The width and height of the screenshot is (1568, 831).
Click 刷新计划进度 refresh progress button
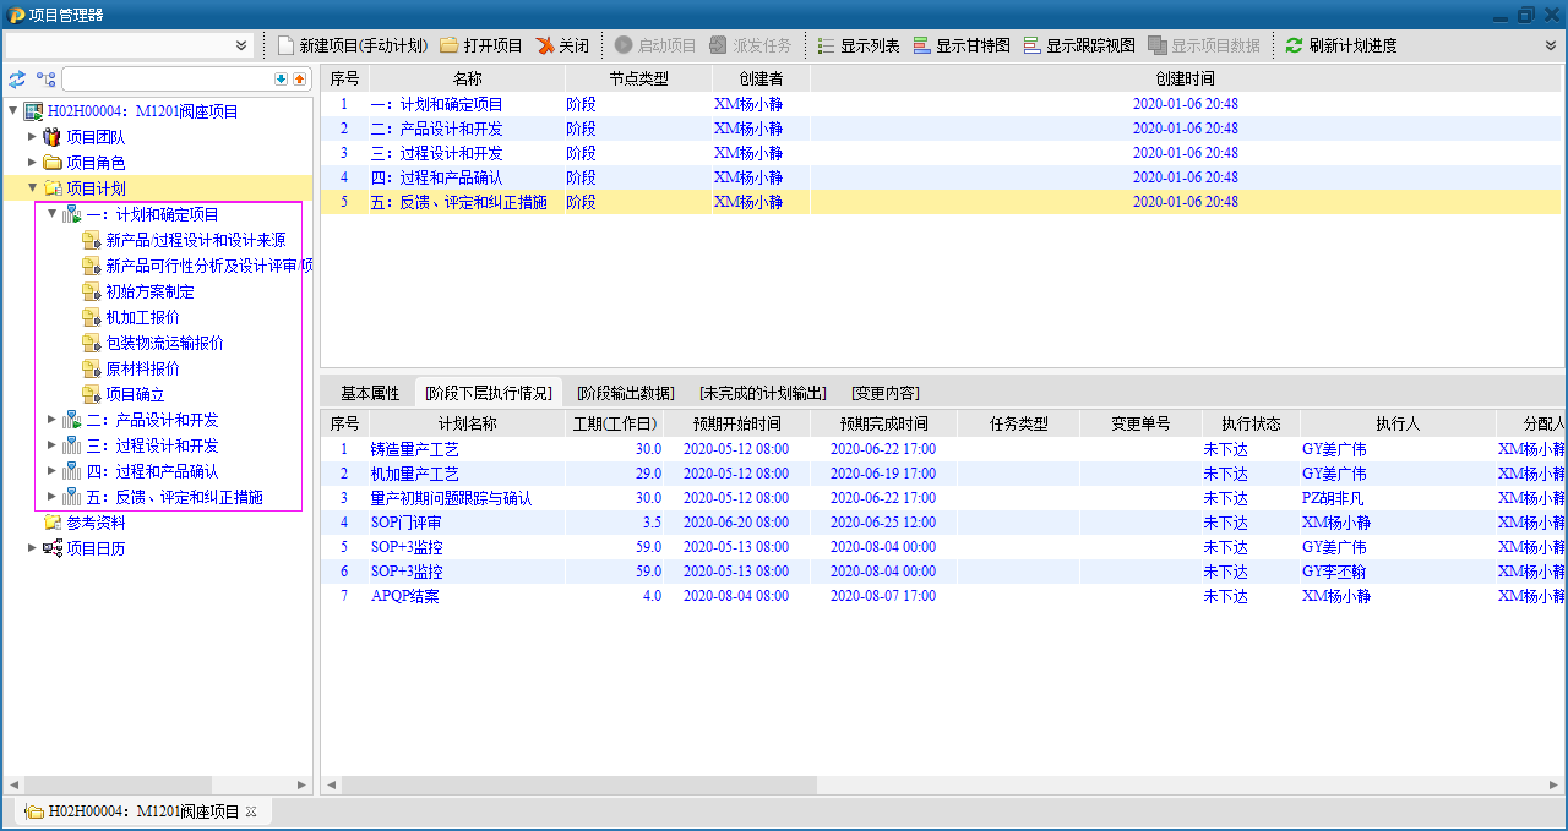pyautogui.click(x=1341, y=45)
